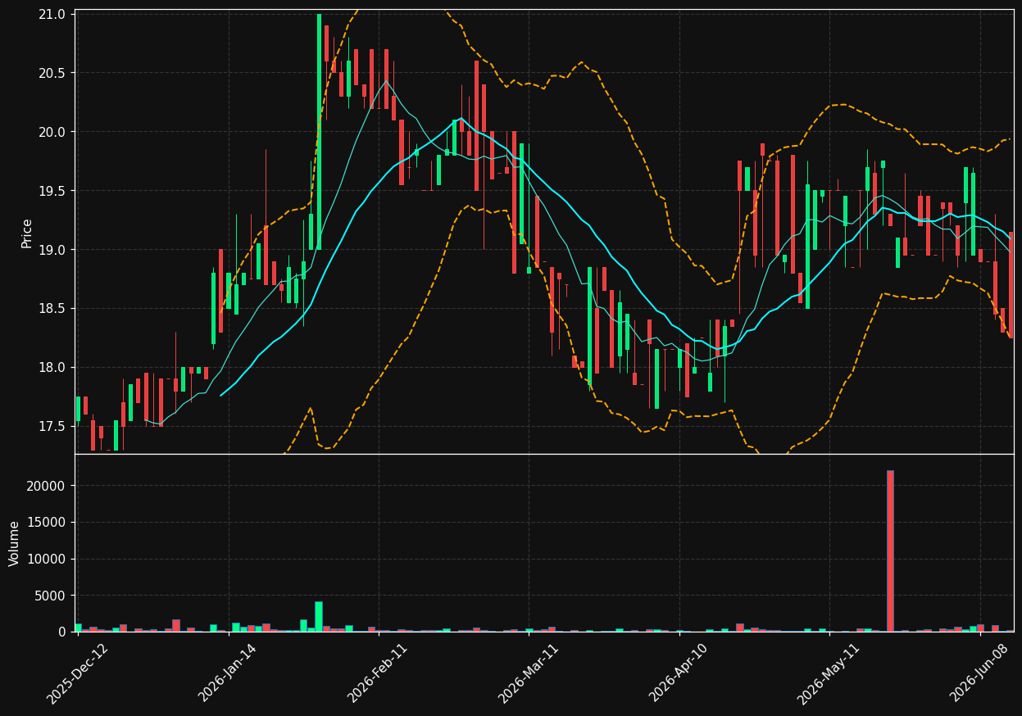Click the 18.5 price tick label
The image size is (1022, 716).
tap(52, 309)
